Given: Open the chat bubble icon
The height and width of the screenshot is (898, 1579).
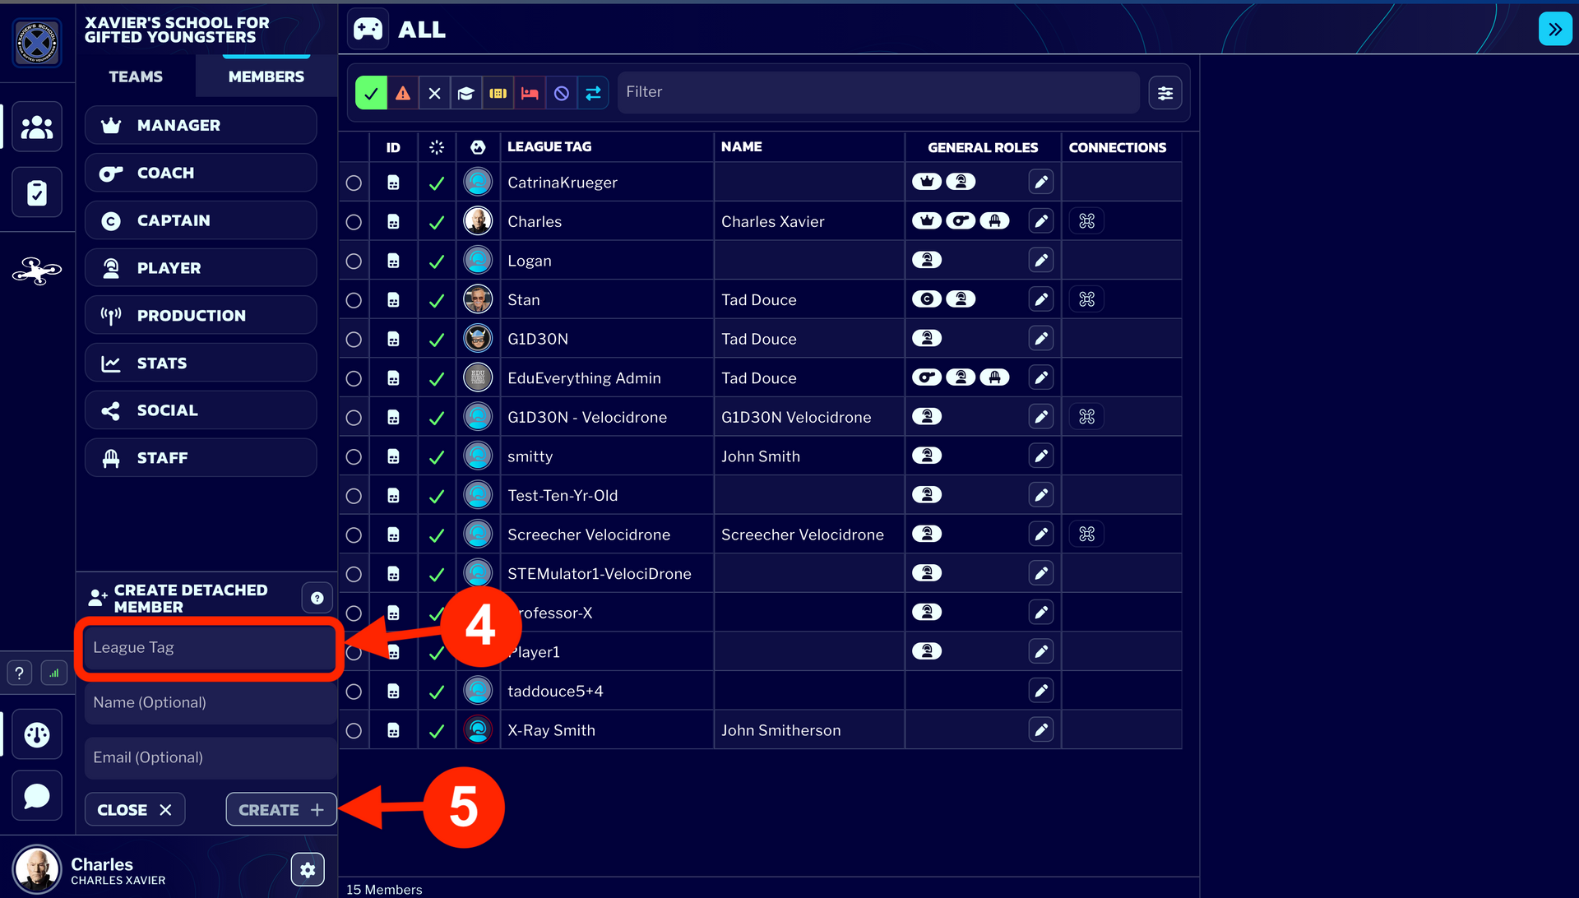Looking at the screenshot, I should pyautogui.click(x=37, y=796).
